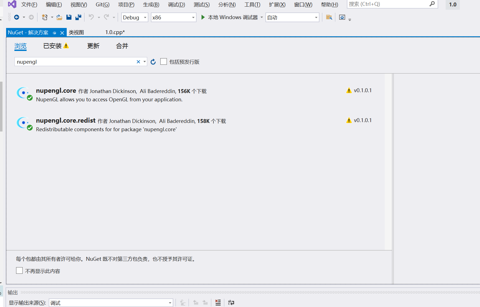
Task: Switch to the consolidate packages tab
Action: 122,46
